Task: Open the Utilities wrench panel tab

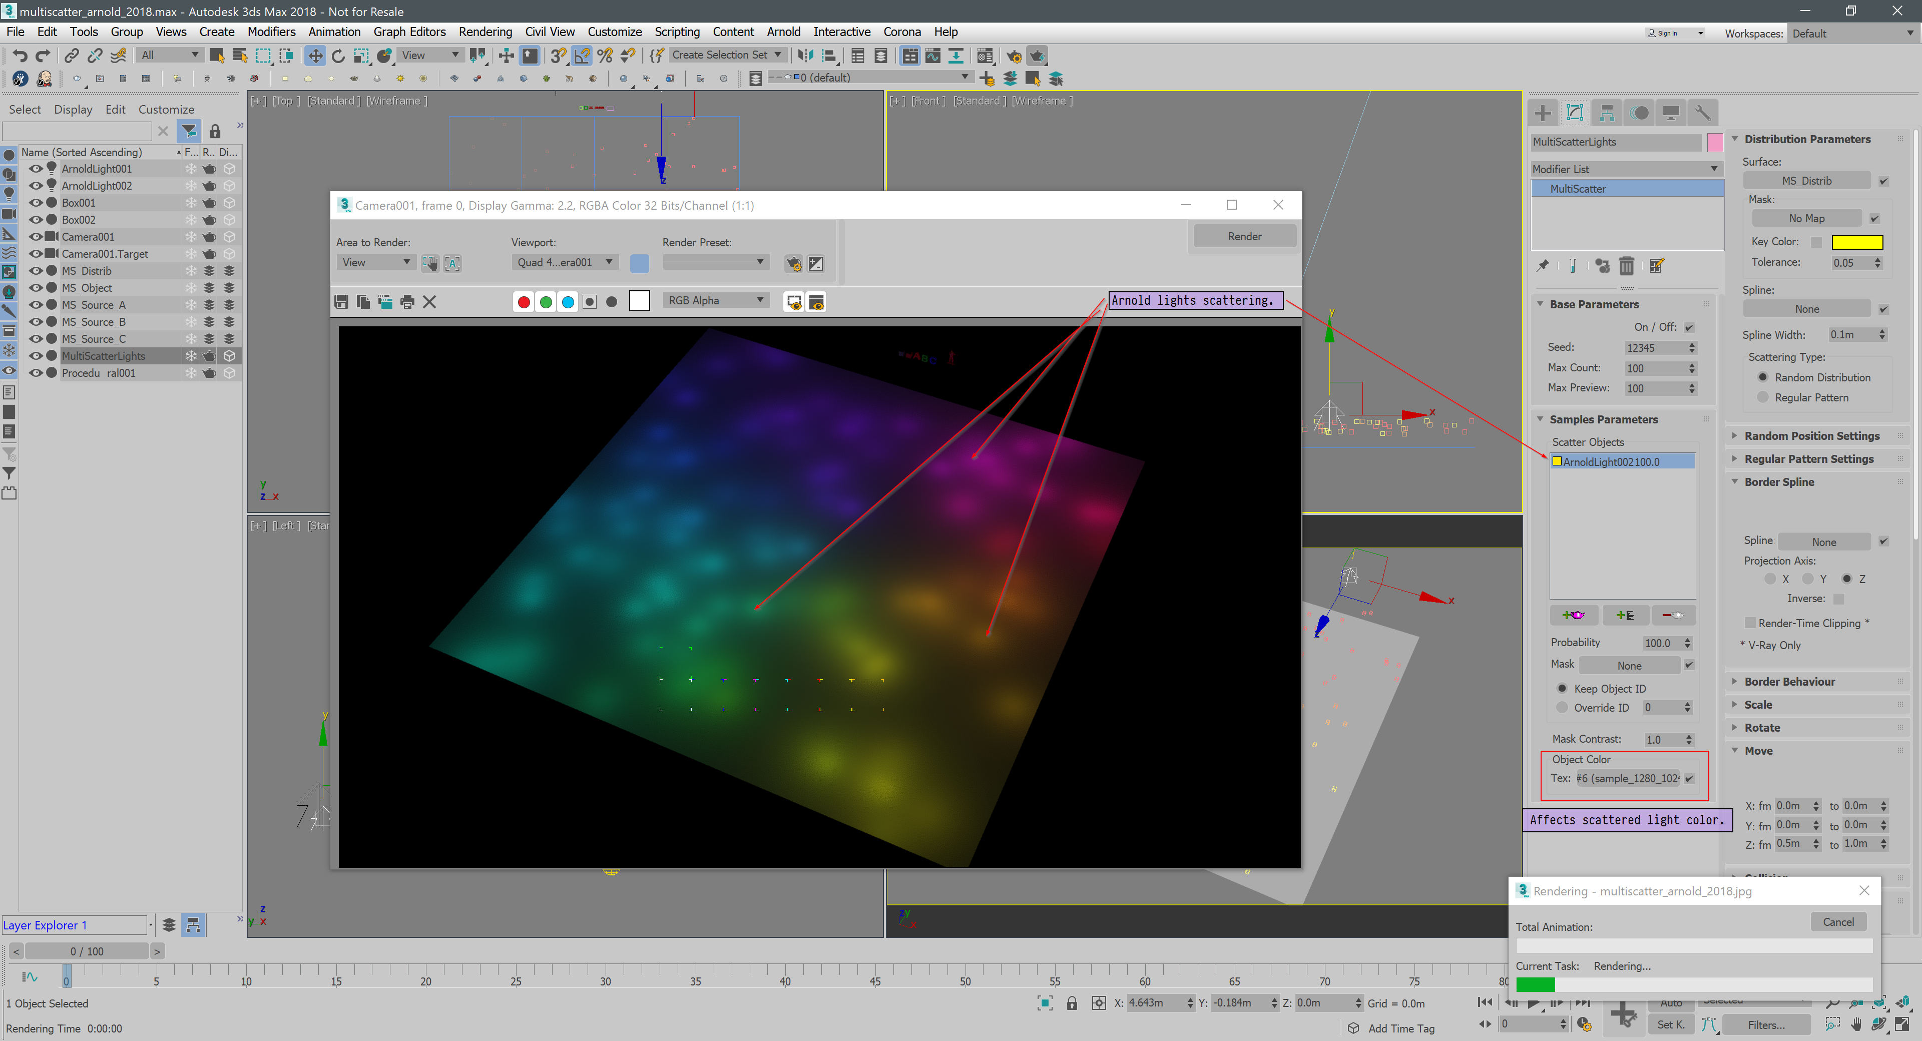Action: click(1703, 113)
